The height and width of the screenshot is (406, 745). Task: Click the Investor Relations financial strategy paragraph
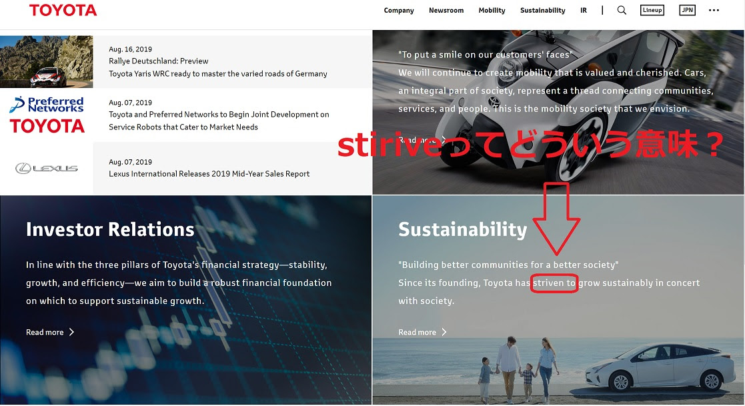click(x=179, y=283)
